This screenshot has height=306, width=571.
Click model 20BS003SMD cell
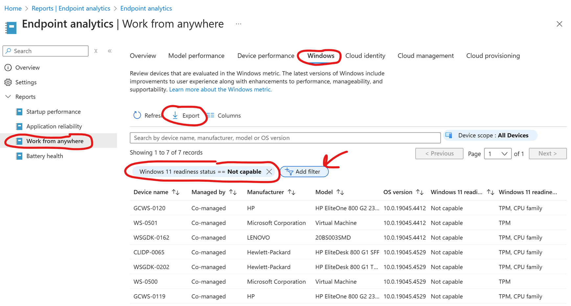tap(333, 238)
